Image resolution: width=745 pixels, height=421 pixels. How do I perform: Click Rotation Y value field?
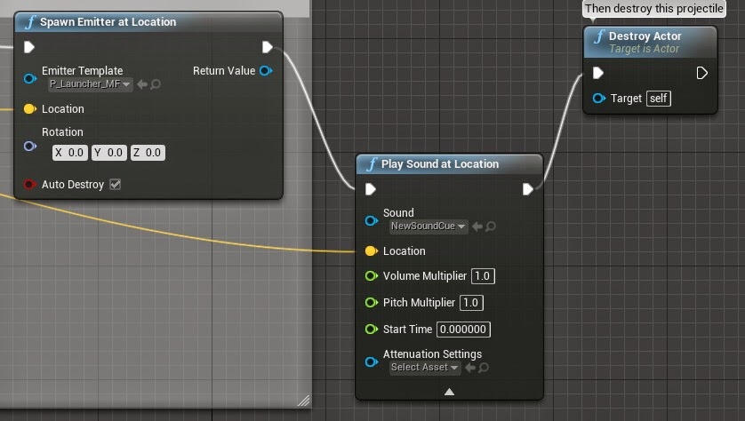click(108, 153)
